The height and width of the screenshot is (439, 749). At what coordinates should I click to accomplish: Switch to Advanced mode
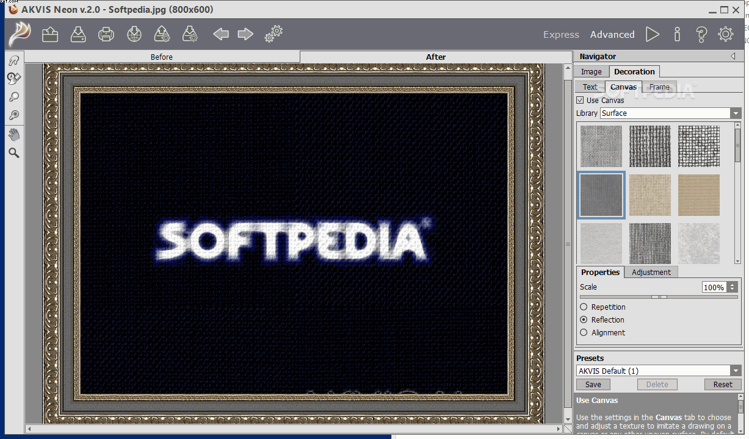click(x=612, y=35)
